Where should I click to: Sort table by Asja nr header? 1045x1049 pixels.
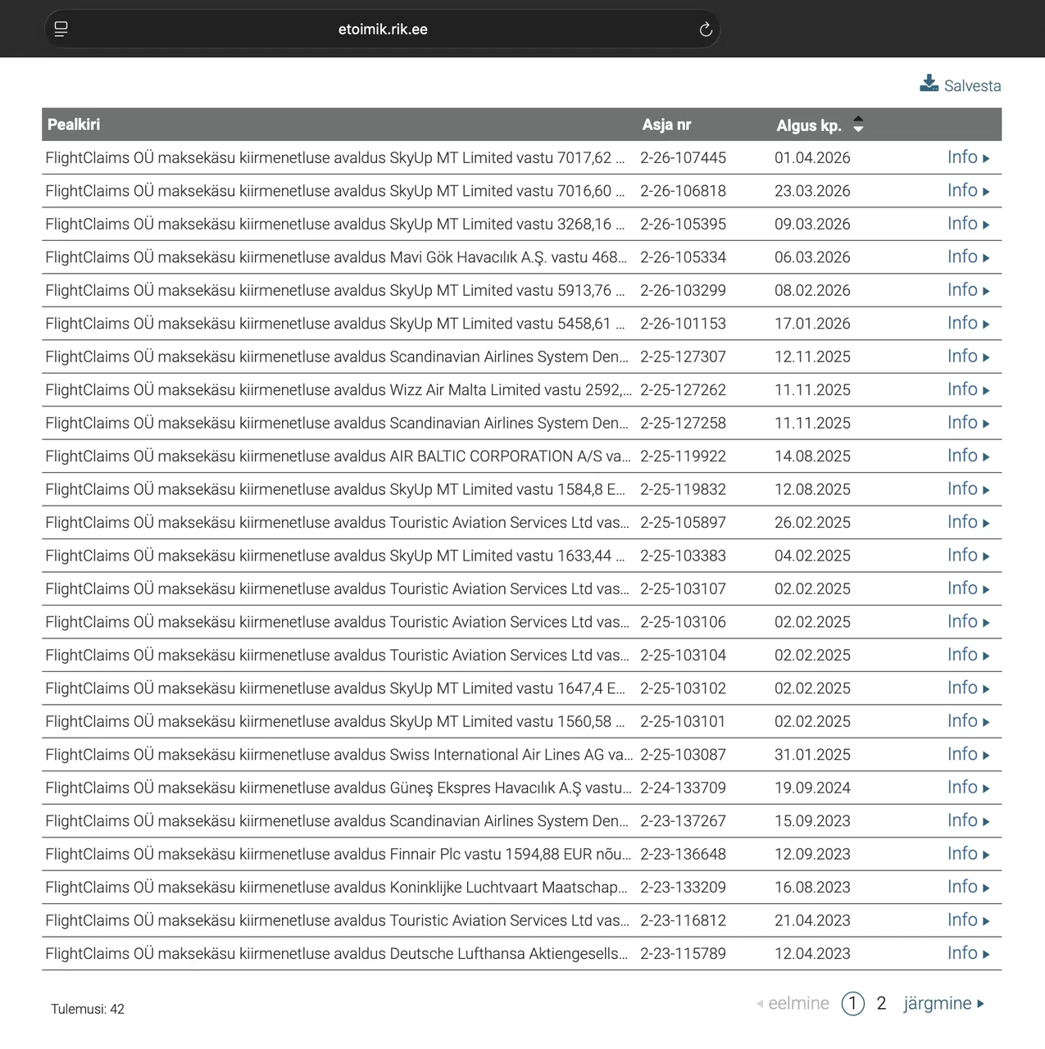tap(666, 125)
